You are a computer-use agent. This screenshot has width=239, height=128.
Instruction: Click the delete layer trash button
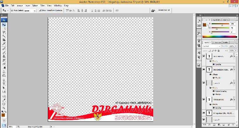233,125
